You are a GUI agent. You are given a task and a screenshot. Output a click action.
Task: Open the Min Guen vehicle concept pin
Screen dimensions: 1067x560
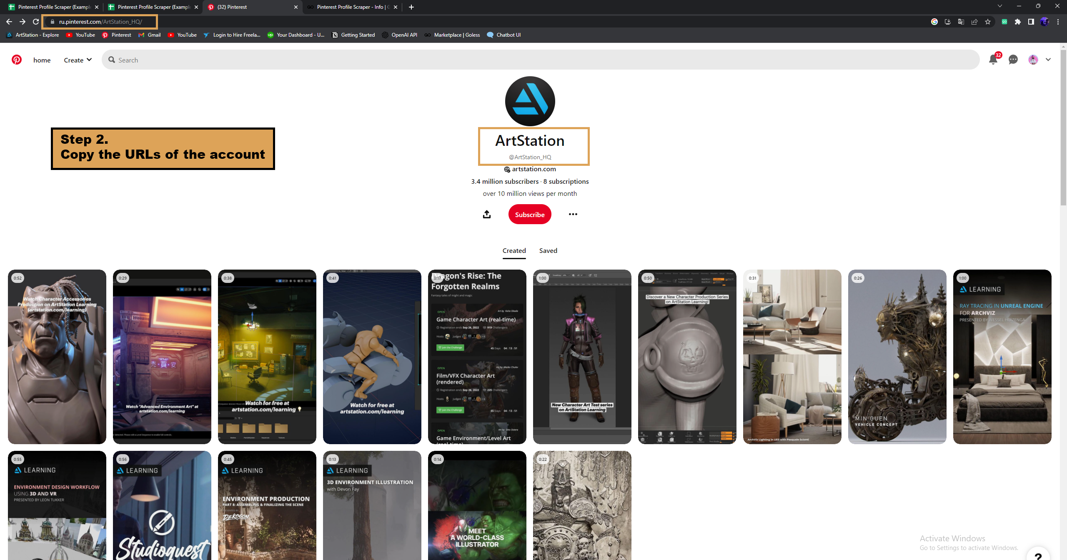pos(897,357)
